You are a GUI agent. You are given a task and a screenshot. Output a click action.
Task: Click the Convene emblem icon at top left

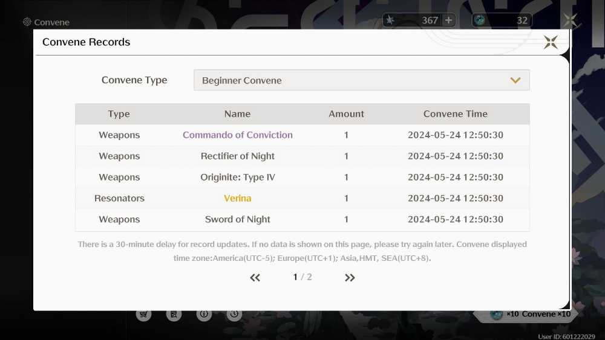tap(27, 22)
